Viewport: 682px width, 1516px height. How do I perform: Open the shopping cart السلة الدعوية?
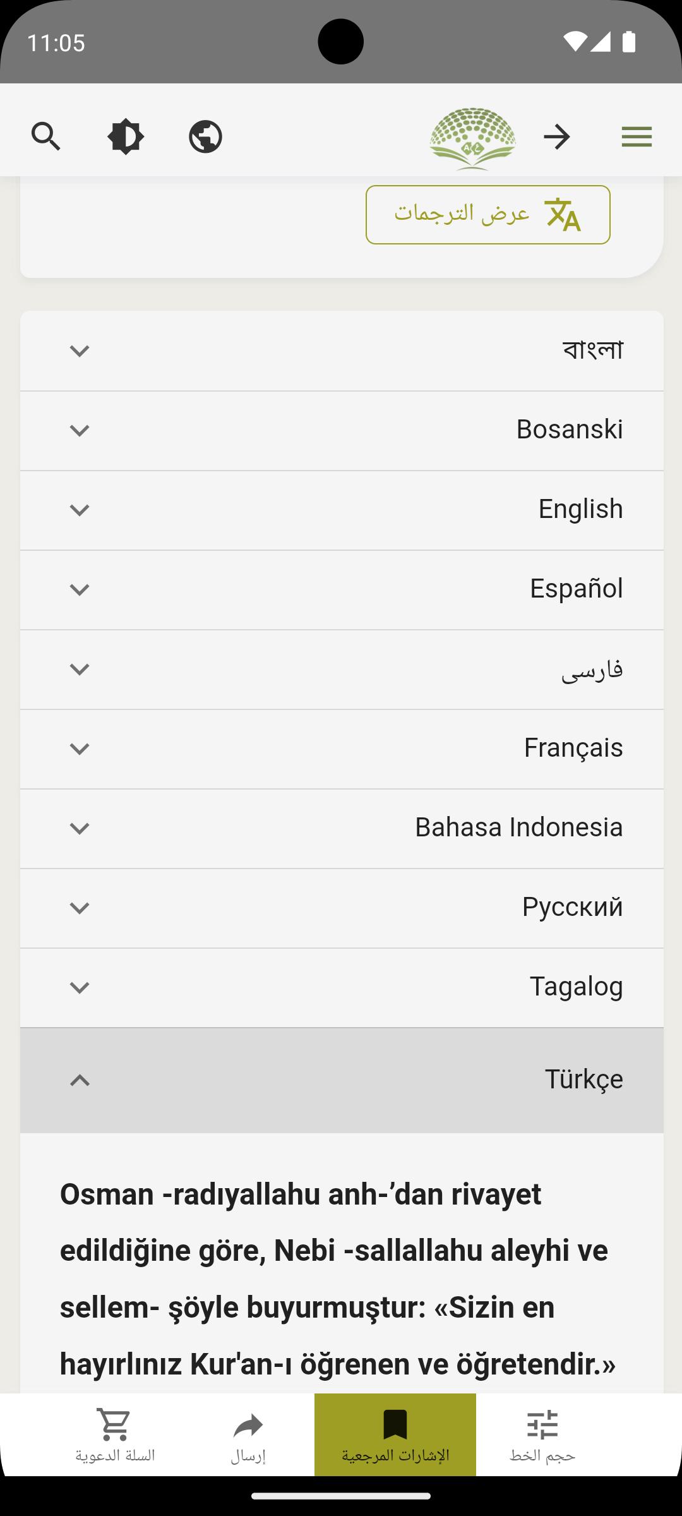(115, 1435)
